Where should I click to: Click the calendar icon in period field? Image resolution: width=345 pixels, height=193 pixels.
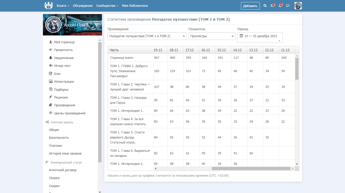pyautogui.click(x=241, y=36)
